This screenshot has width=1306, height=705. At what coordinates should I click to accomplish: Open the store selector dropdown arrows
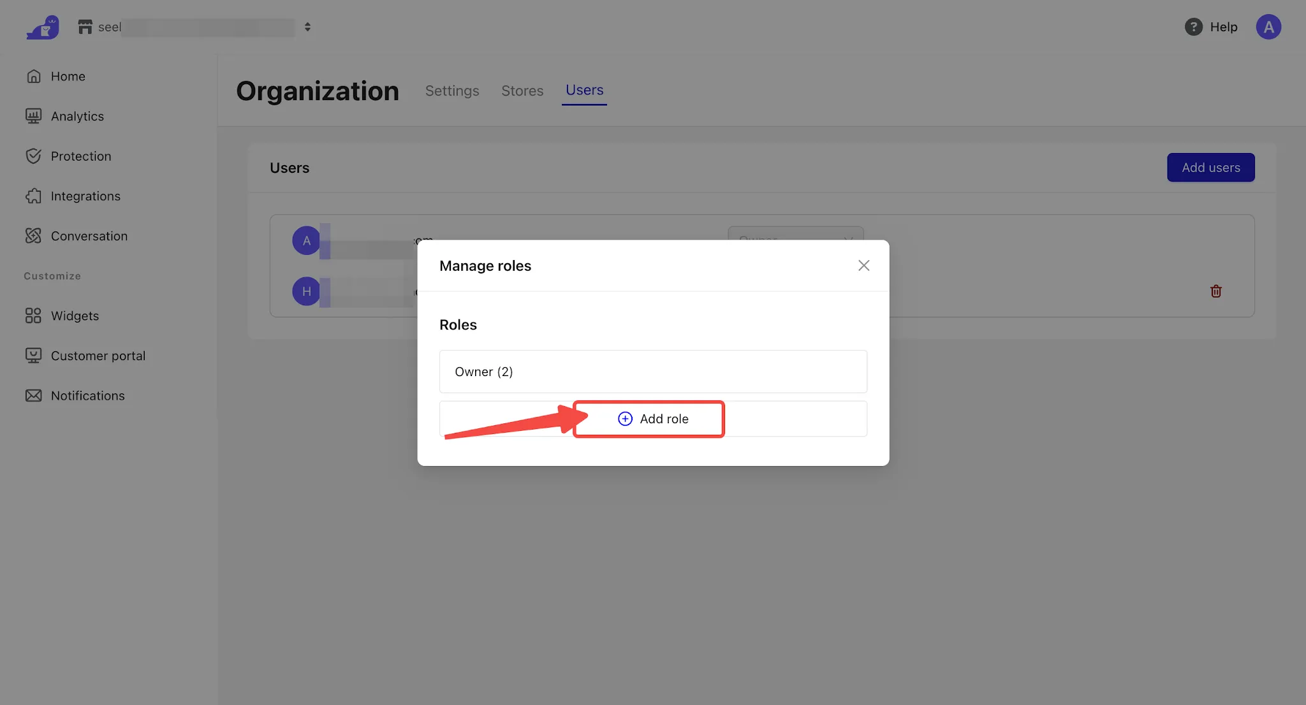coord(307,27)
